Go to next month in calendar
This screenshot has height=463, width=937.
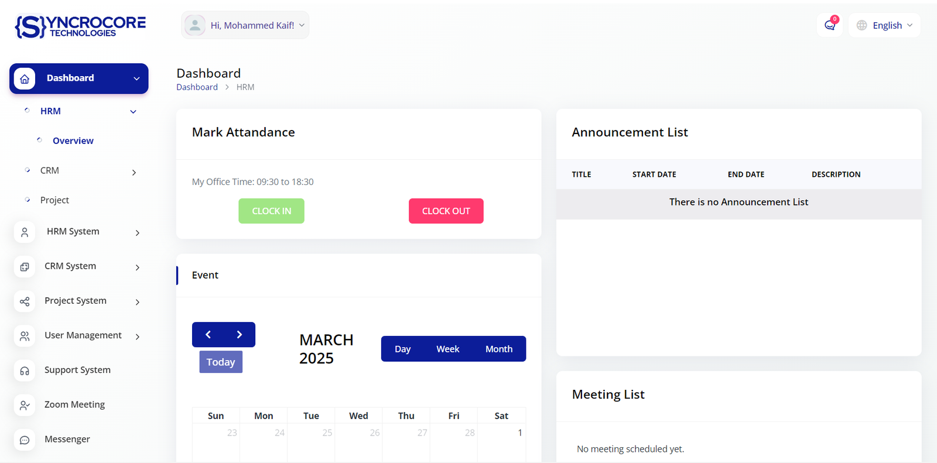[x=239, y=335]
